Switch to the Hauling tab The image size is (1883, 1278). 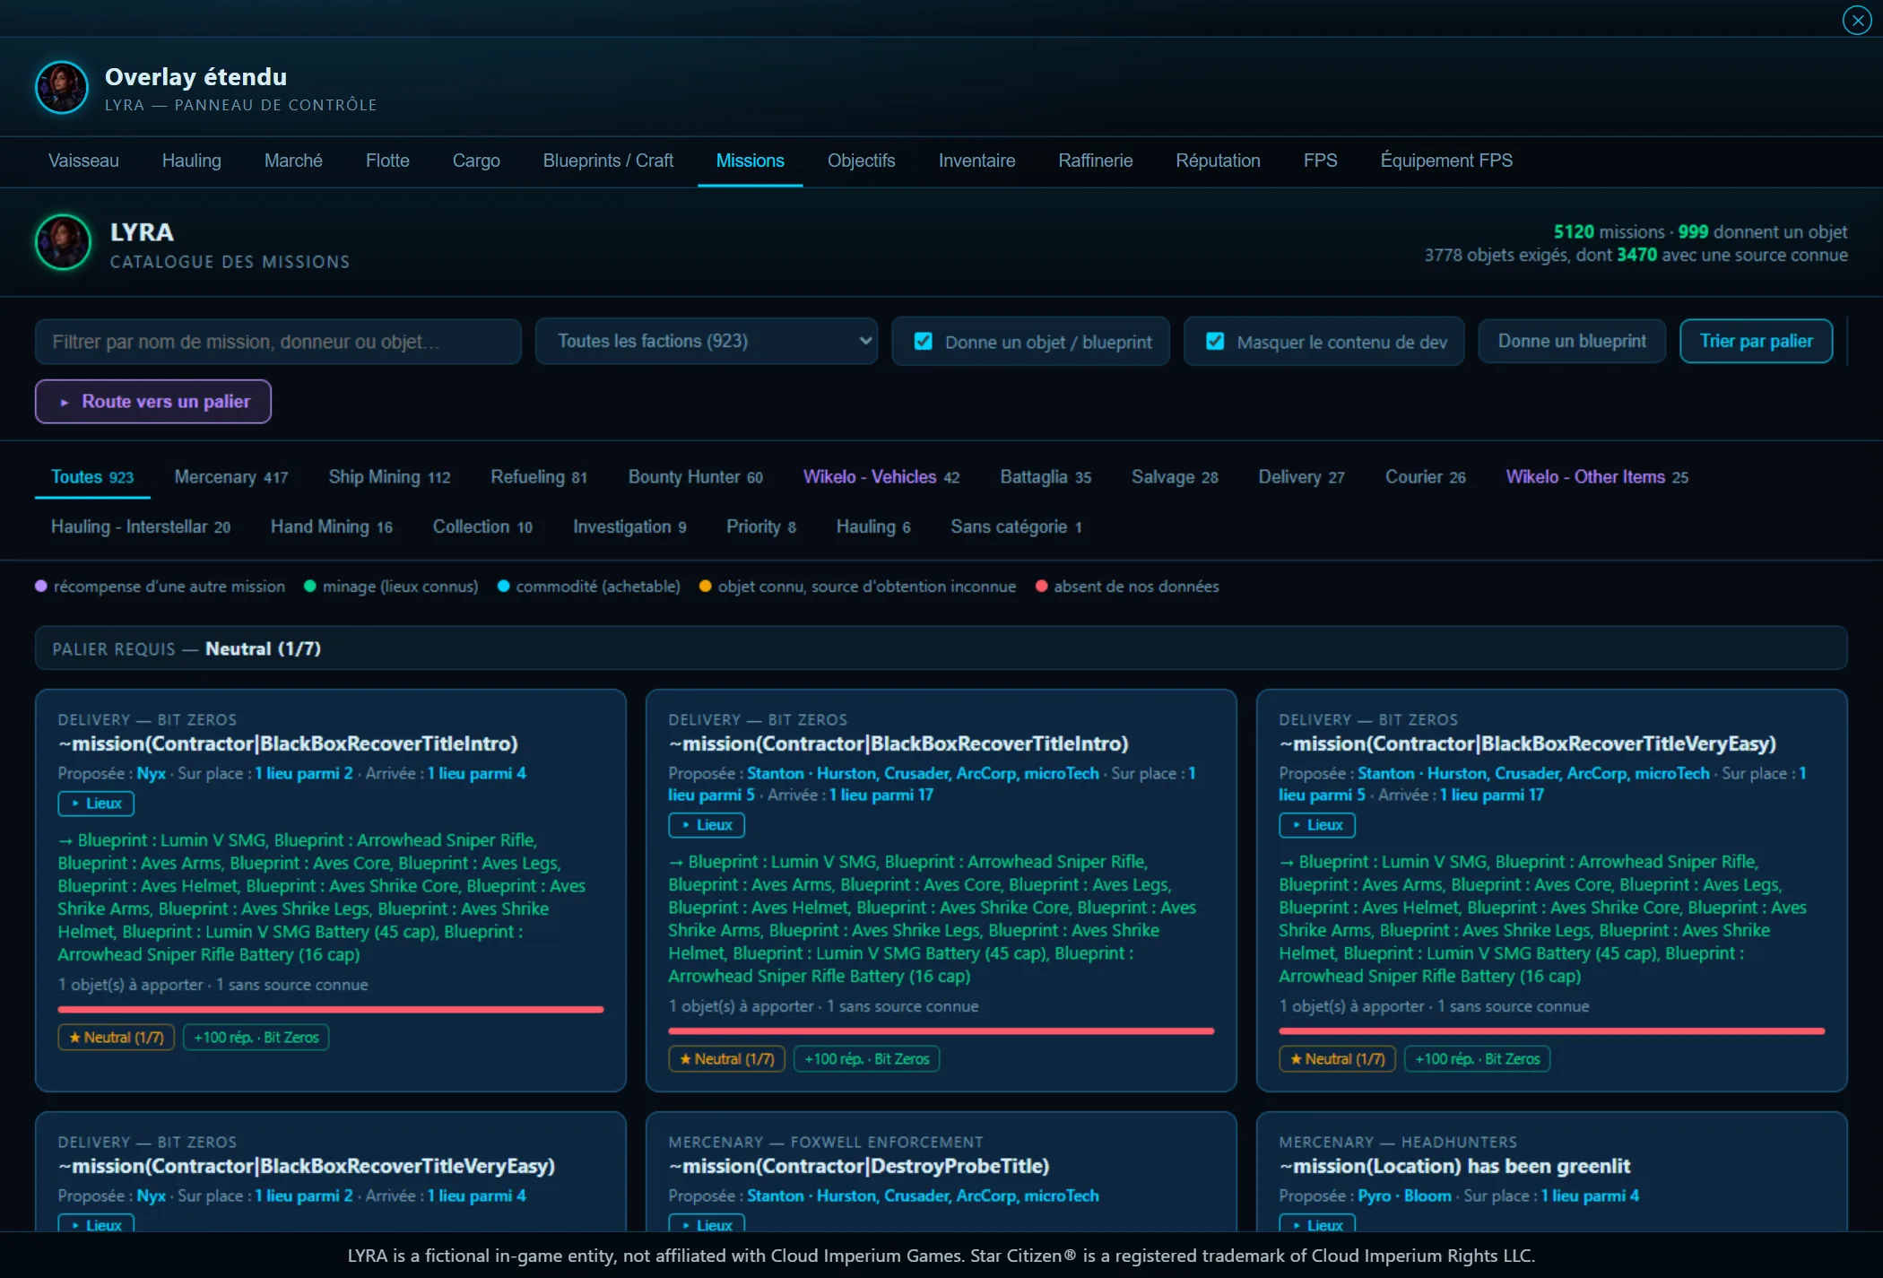click(191, 161)
